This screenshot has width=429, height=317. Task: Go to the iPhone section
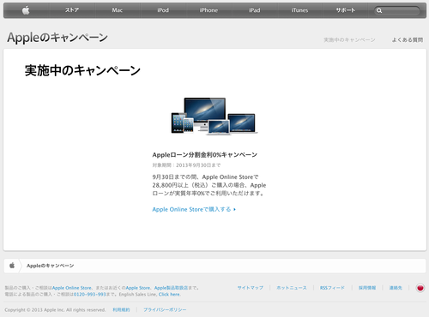[x=208, y=10]
